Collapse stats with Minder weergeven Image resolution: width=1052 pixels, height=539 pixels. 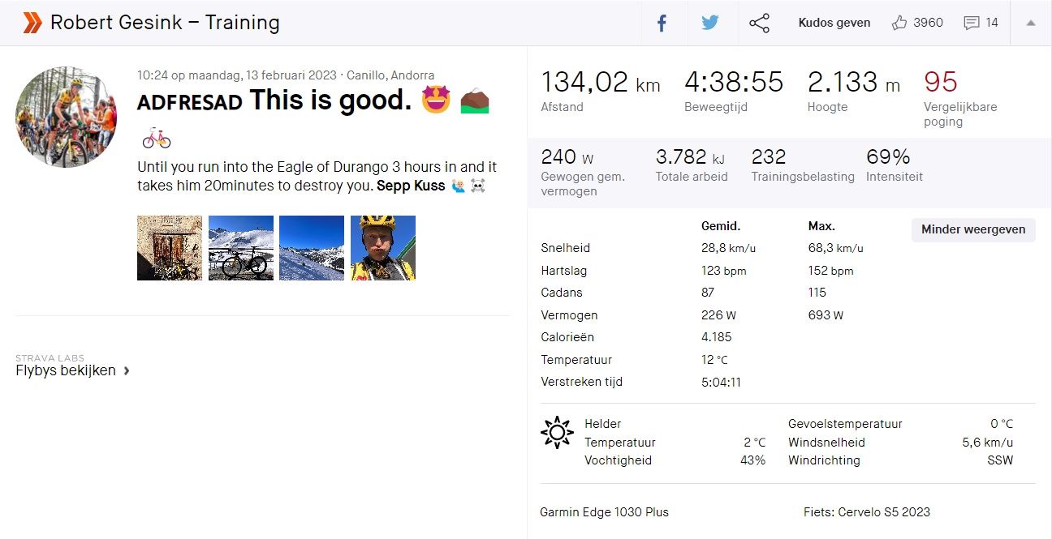tap(973, 229)
